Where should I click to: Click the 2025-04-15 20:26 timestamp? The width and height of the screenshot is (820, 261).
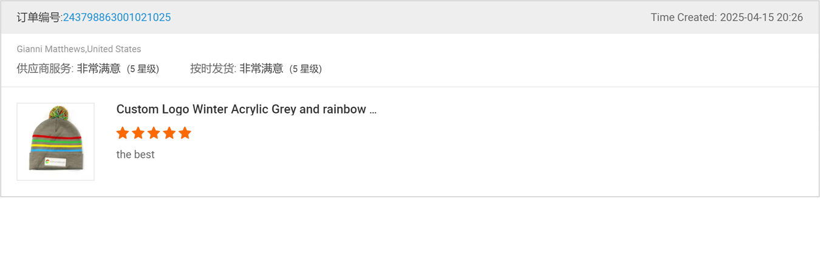click(762, 18)
